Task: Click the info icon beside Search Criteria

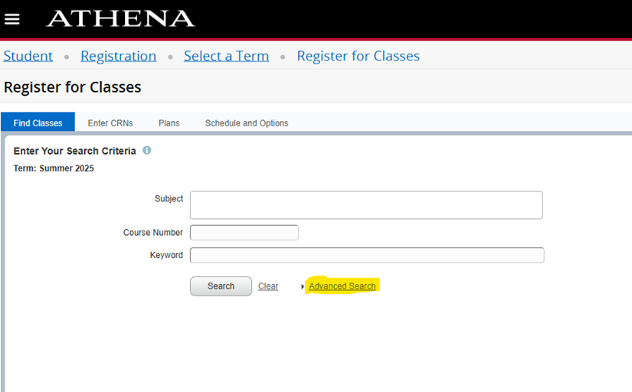Action: pos(147,151)
